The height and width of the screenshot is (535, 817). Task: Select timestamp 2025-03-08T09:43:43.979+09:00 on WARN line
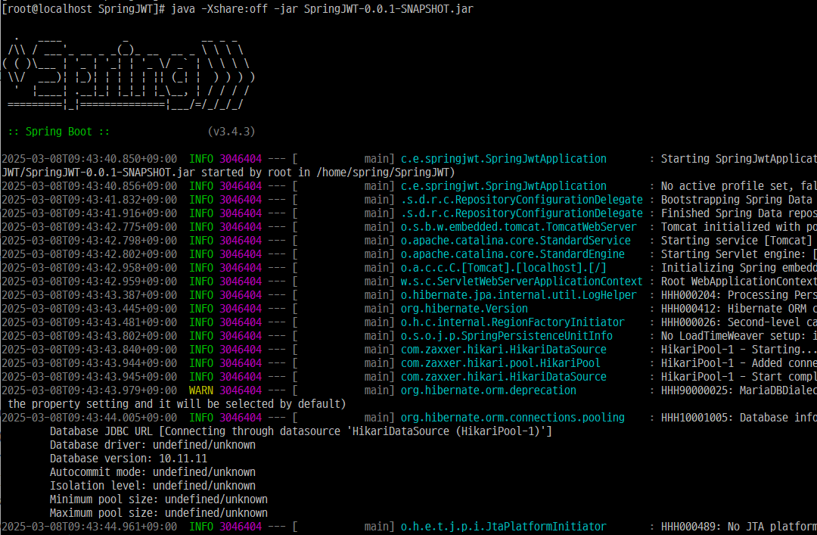(x=89, y=390)
